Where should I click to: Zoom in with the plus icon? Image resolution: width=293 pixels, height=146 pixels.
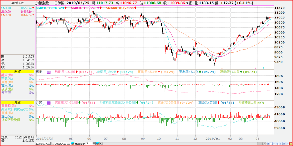click(x=278, y=144)
